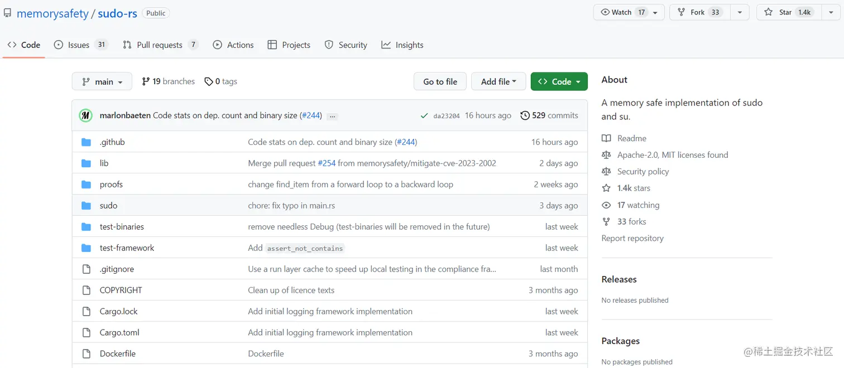Screen dimensions: 844x368
Task: Open the Cargo.toml file link
Action: click(x=119, y=332)
